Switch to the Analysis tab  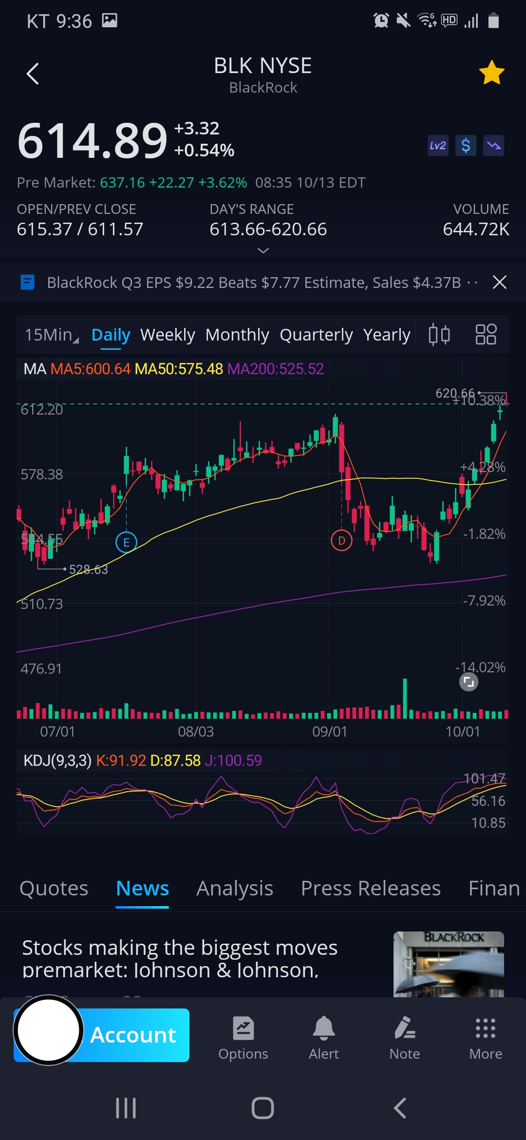point(235,888)
